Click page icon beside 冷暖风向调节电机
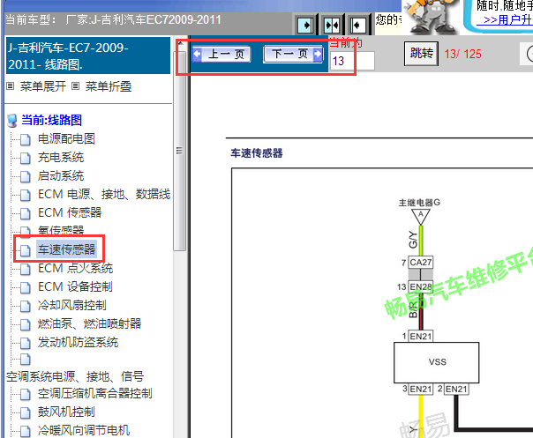This screenshot has height=438, width=533. [26, 431]
